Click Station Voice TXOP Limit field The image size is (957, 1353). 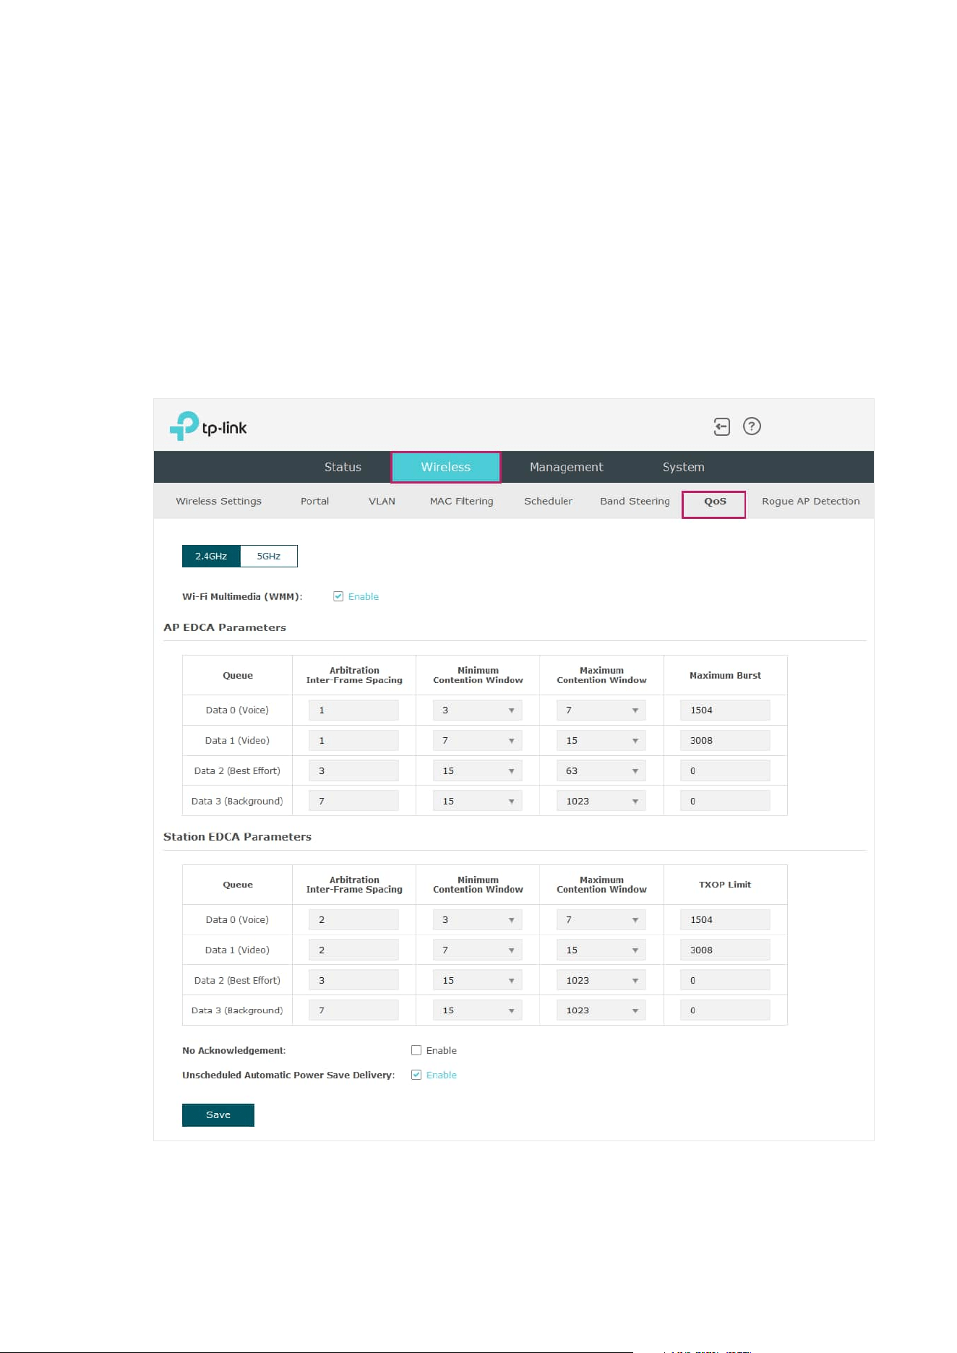pyautogui.click(x=725, y=920)
